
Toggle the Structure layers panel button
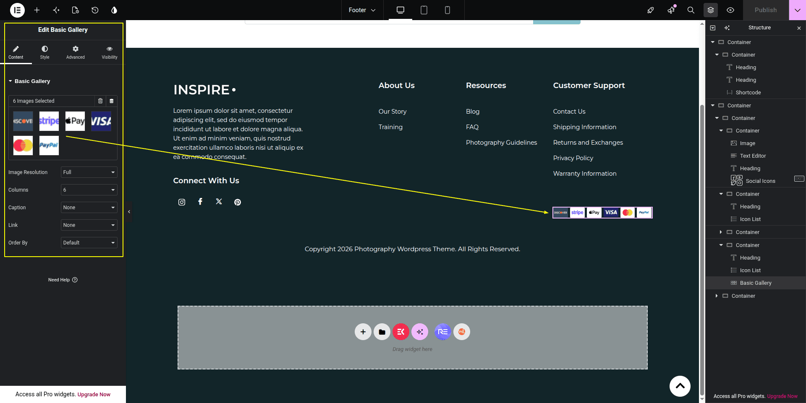pos(711,10)
